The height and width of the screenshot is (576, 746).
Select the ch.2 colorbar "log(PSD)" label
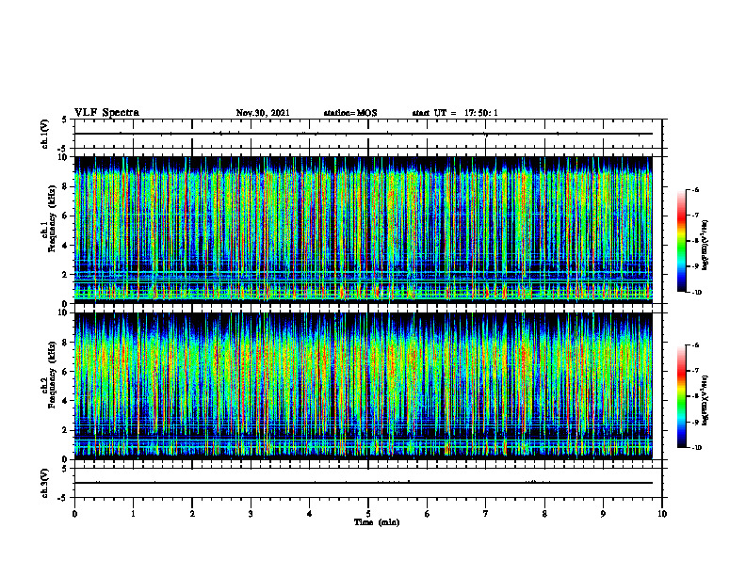click(705, 400)
